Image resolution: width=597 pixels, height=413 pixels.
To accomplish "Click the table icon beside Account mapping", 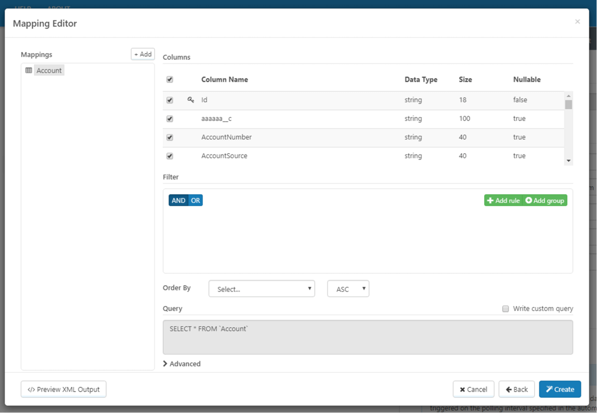I will 29,71.
